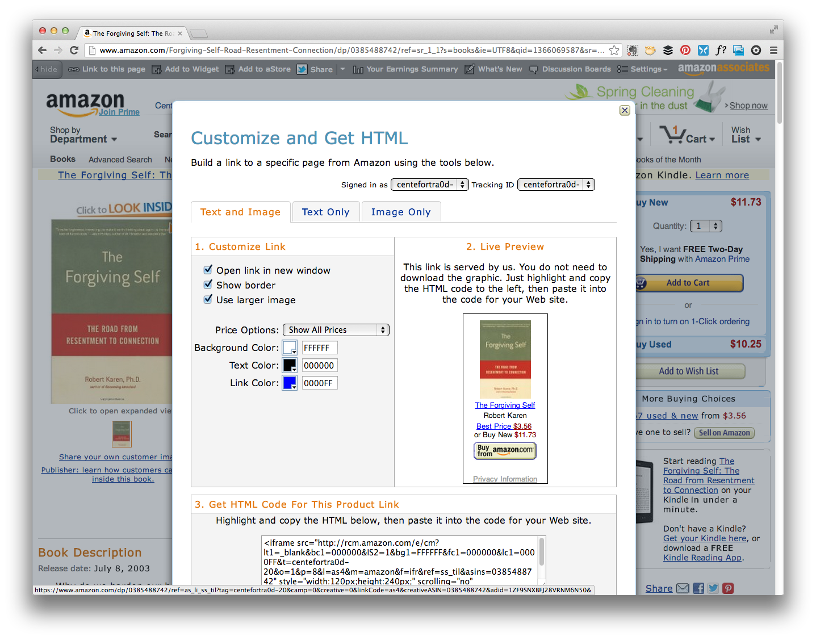The width and height of the screenshot is (816, 640).
Task: Open Your Earnings Summary
Action: coord(405,69)
